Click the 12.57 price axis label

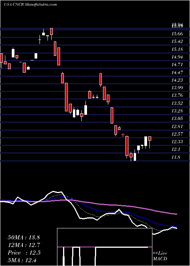(x=177, y=134)
